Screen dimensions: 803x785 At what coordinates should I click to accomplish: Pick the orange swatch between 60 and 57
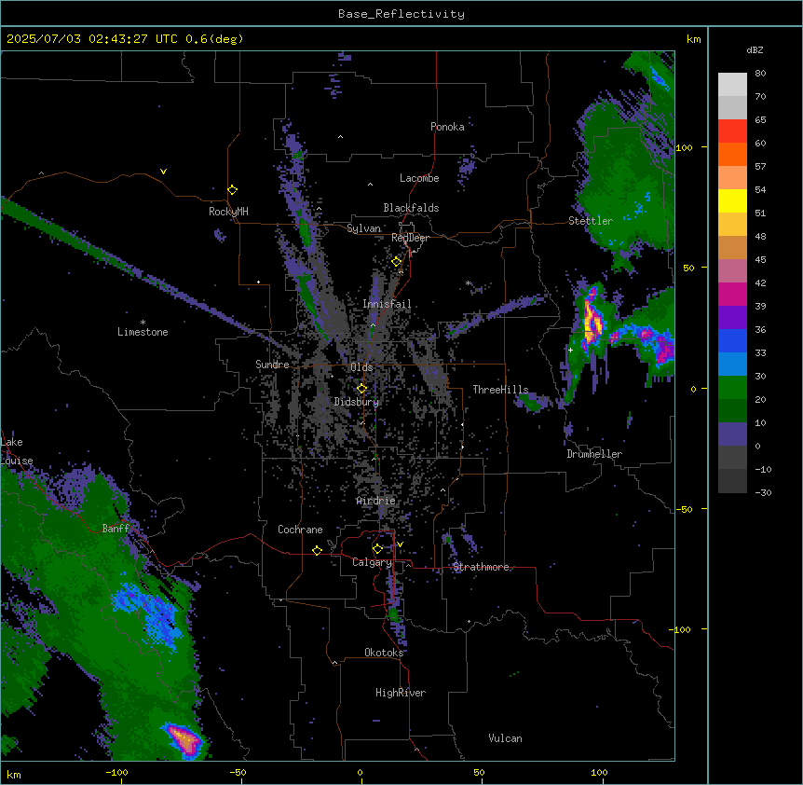(x=732, y=154)
